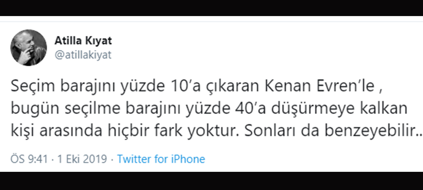Click Atilla Kıyat's profile avatar photo
The height and width of the screenshot is (190, 423).
tap(28, 48)
